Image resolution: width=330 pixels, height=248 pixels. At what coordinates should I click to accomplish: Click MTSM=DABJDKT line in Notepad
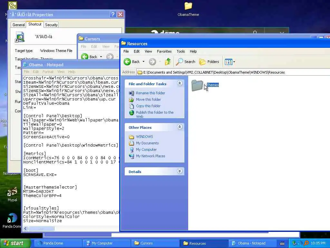click(38, 191)
